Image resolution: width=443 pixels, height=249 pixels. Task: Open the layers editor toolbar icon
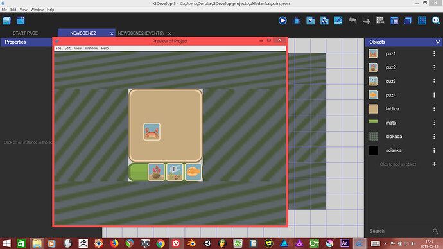tap(408, 21)
